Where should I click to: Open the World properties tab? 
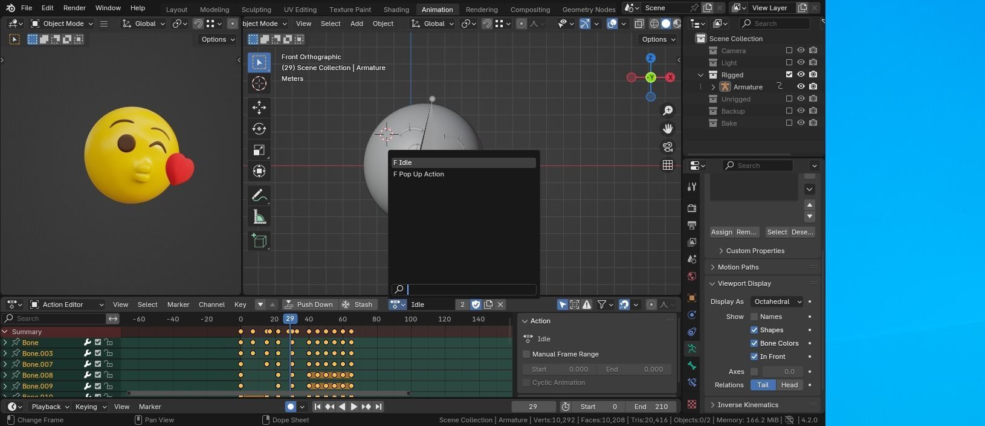point(692,276)
